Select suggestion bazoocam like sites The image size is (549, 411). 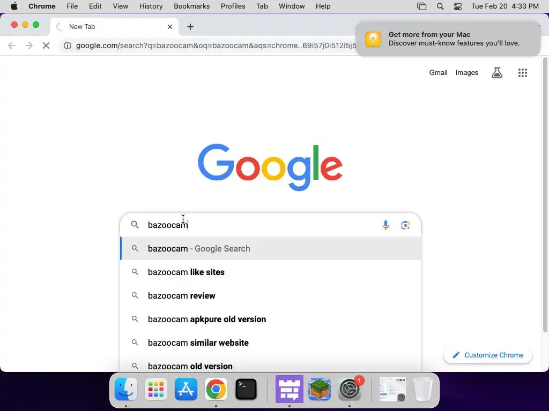pos(271,272)
